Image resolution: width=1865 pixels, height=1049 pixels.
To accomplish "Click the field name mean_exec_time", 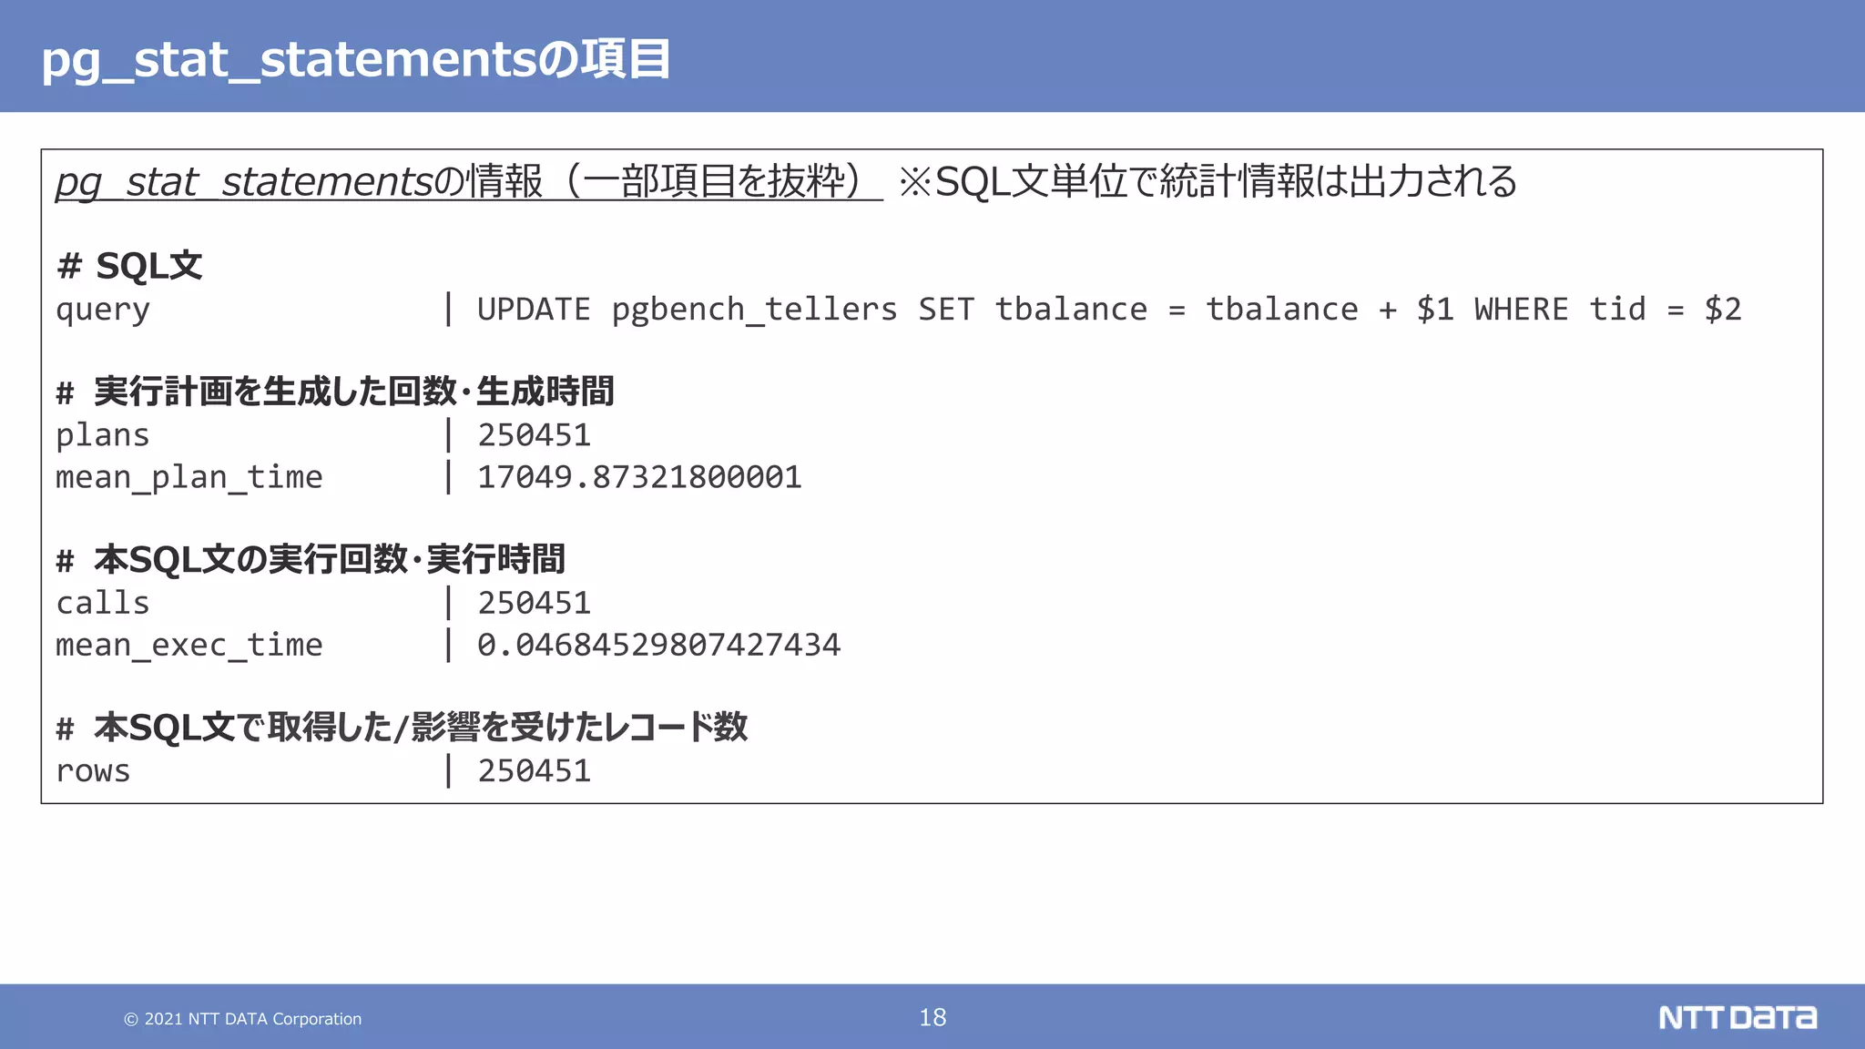I will tap(189, 645).
